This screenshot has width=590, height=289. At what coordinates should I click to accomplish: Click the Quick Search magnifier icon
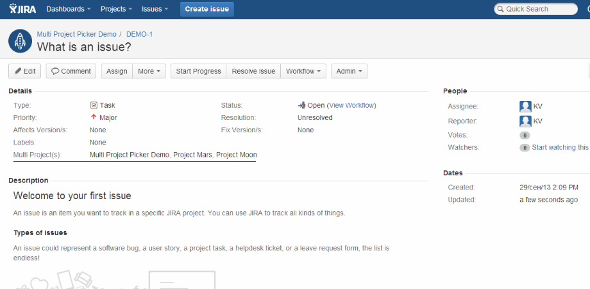click(x=500, y=9)
